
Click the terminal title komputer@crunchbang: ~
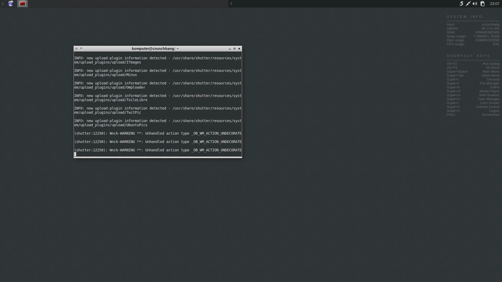tap(155, 49)
